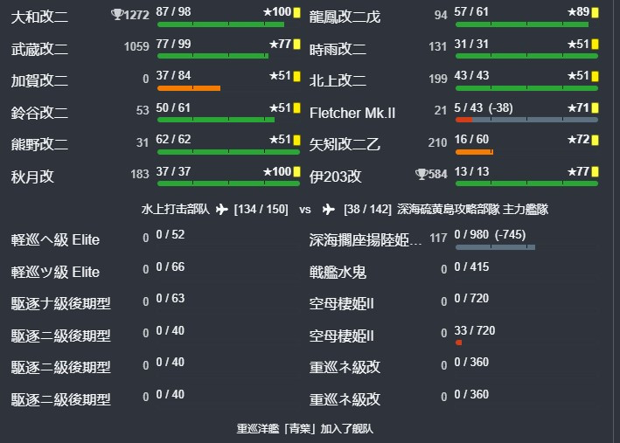
Task: Click the MVP trophy icon beside 大和改二
Action: (x=117, y=15)
